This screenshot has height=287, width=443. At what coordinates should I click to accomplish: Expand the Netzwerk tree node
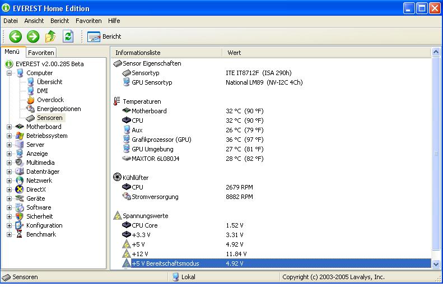[10, 180]
